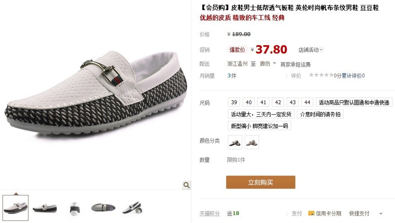Choose size 44
395x223 pixels.
[x=307, y=102]
